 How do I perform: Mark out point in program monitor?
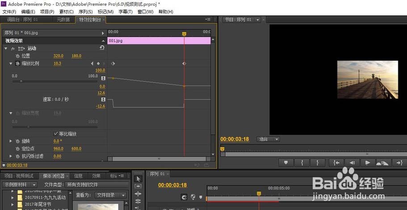click(x=318, y=163)
